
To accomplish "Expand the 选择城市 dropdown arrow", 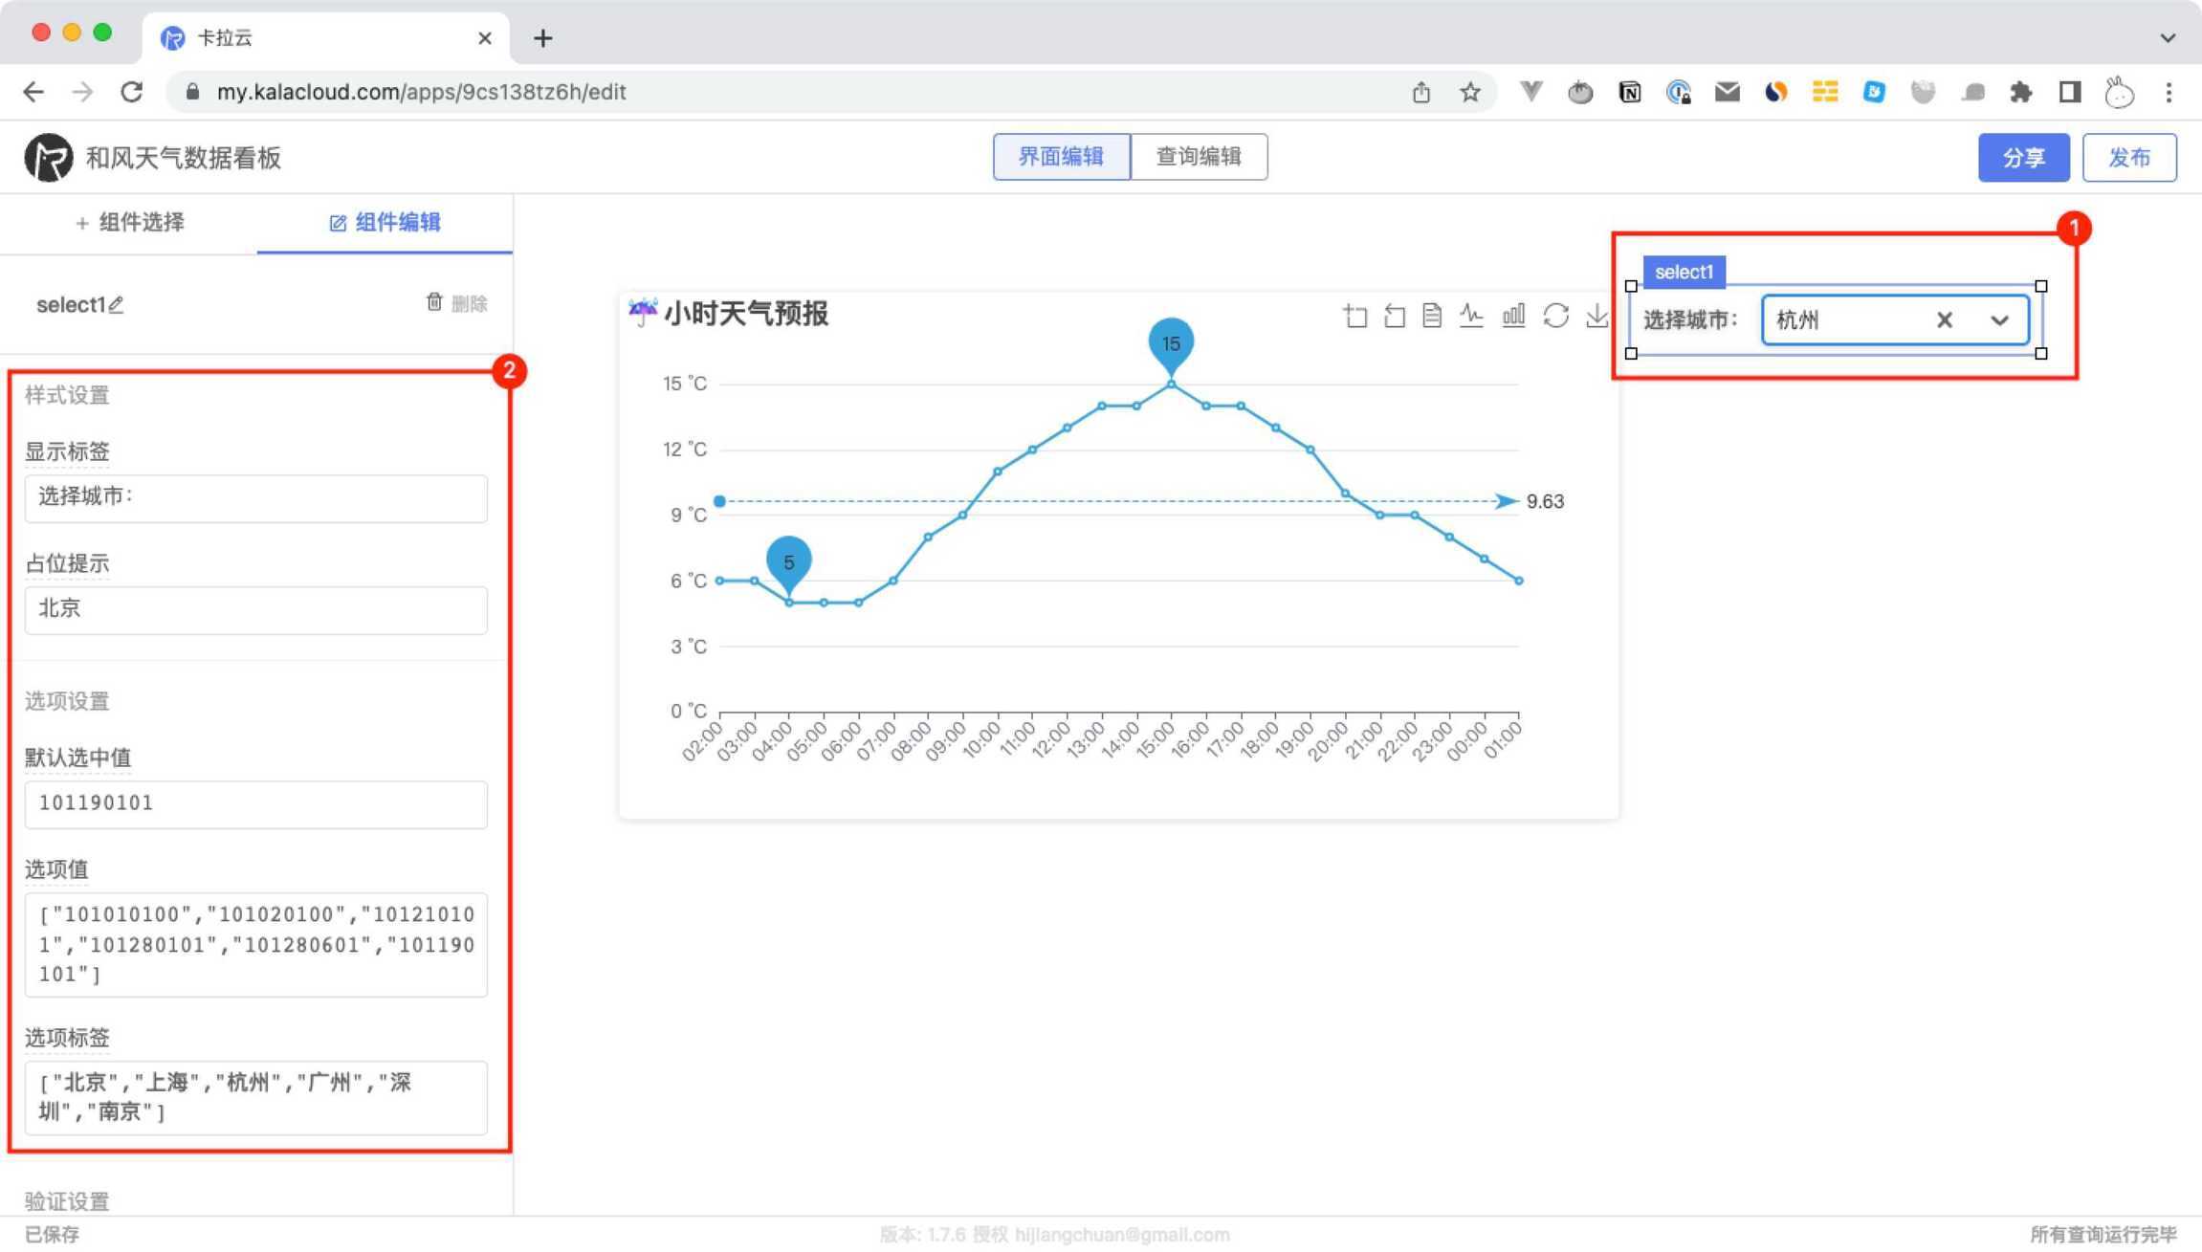I will pos(1999,320).
